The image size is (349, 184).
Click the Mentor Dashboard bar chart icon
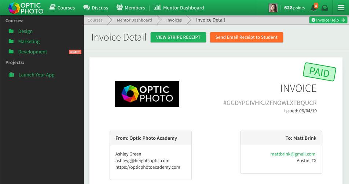point(157,7)
